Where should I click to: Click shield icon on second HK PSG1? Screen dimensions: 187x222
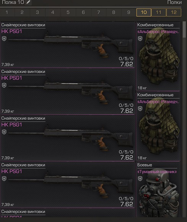(x=4, y=85)
